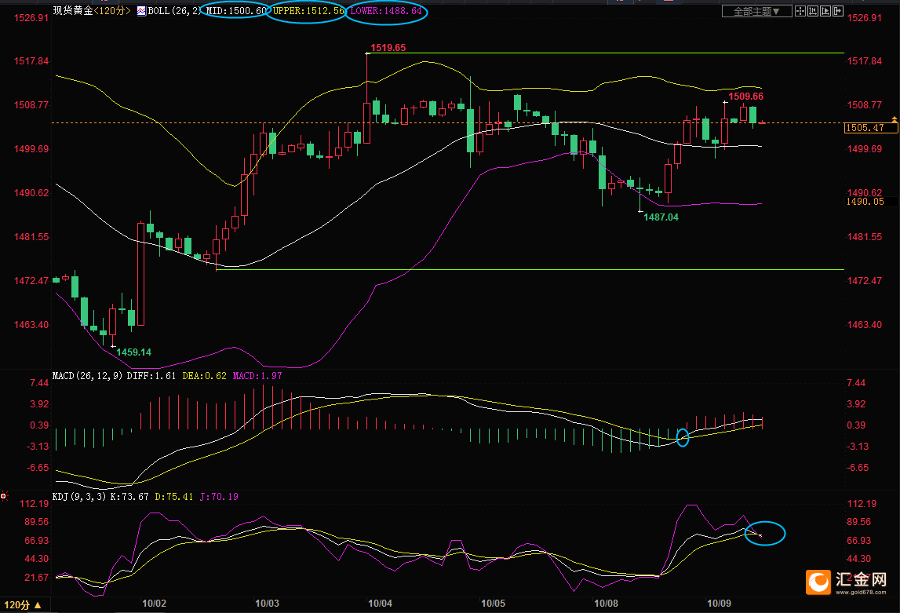This screenshot has width=900, height=613.
Task: Click the current price tag 1505.47
Action: coord(871,128)
